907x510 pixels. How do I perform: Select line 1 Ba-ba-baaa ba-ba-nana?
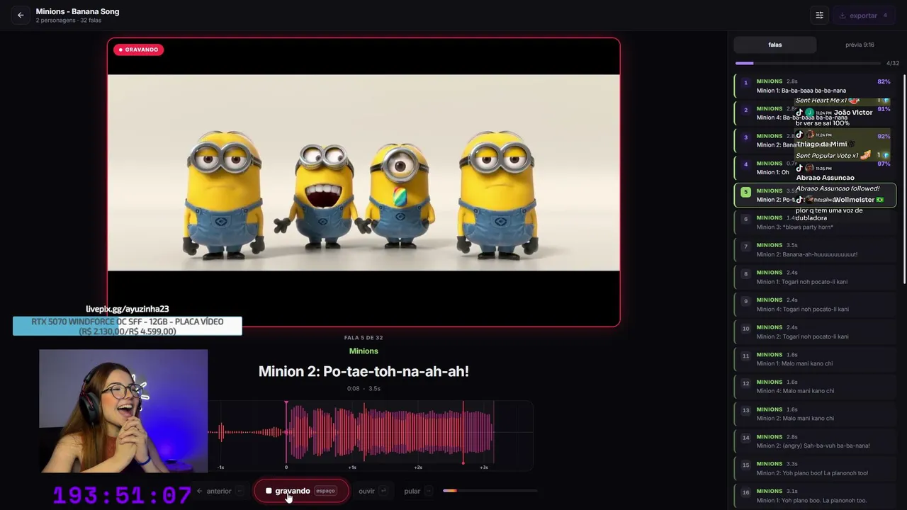[x=816, y=86]
